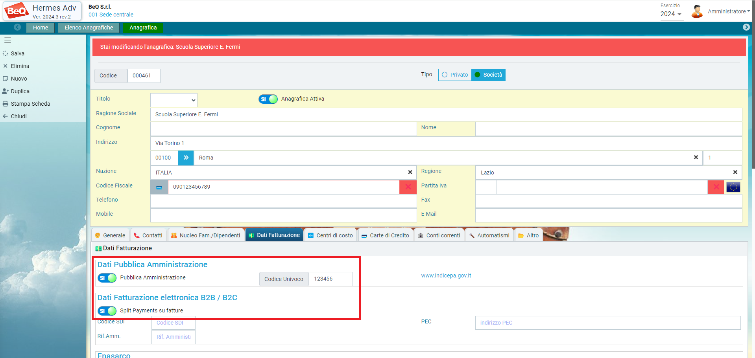
Task: Click the blue card icon beside Codice Fiscale
Action: click(x=159, y=187)
